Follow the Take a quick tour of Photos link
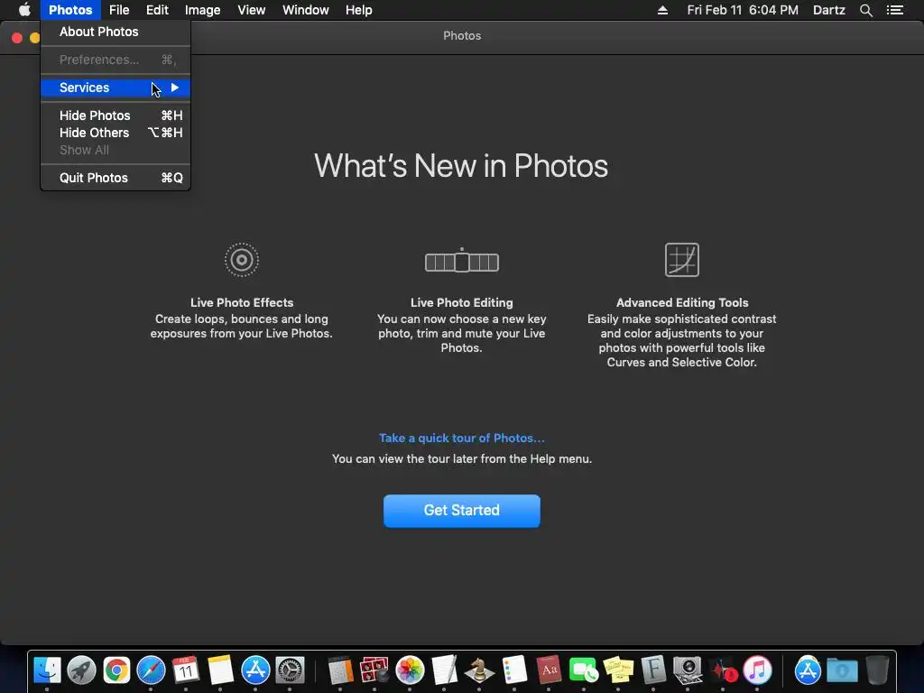This screenshot has height=693, width=924. click(462, 438)
